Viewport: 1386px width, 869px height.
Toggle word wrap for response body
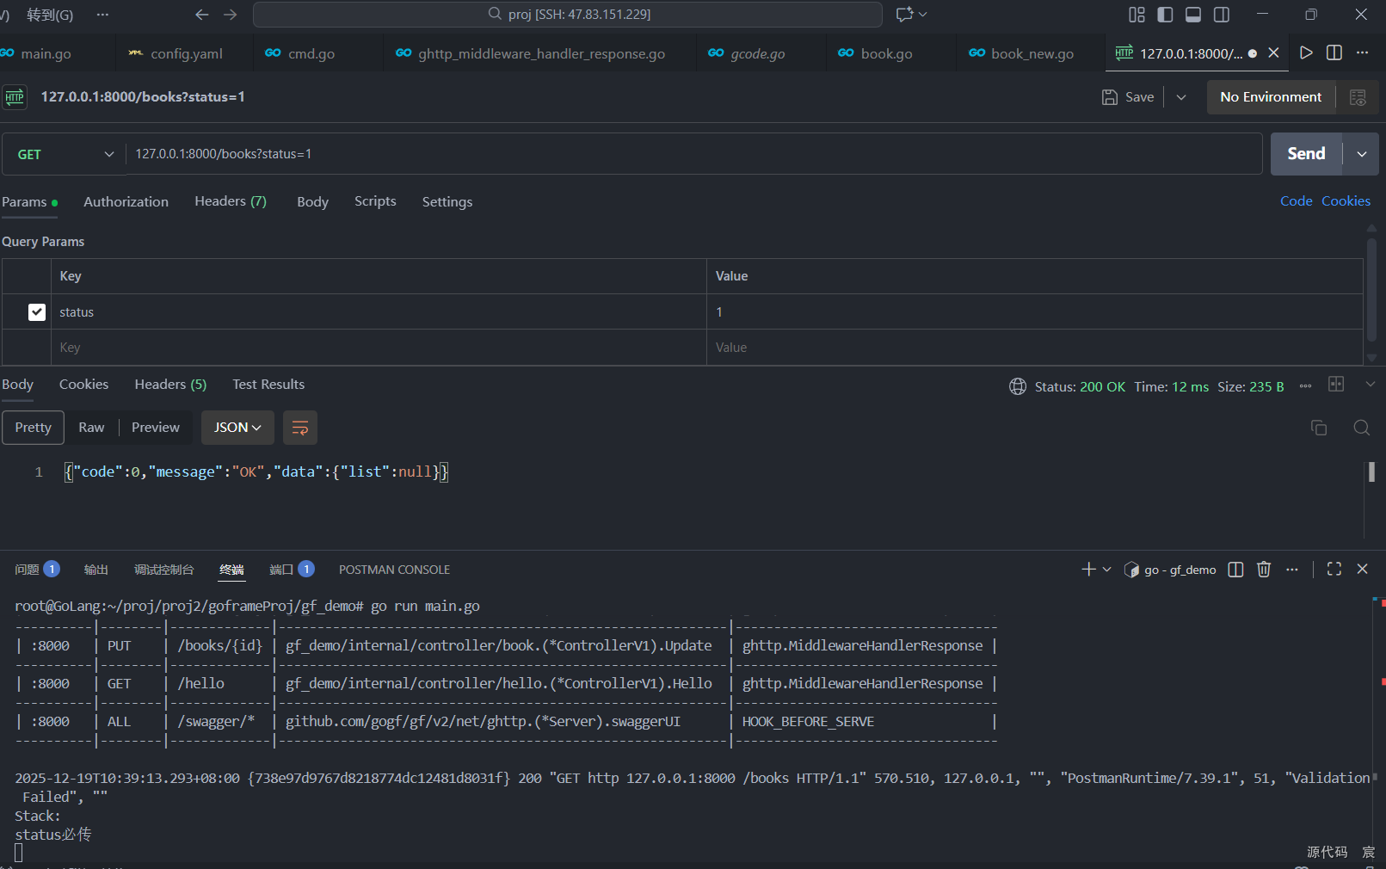pyautogui.click(x=300, y=428)
